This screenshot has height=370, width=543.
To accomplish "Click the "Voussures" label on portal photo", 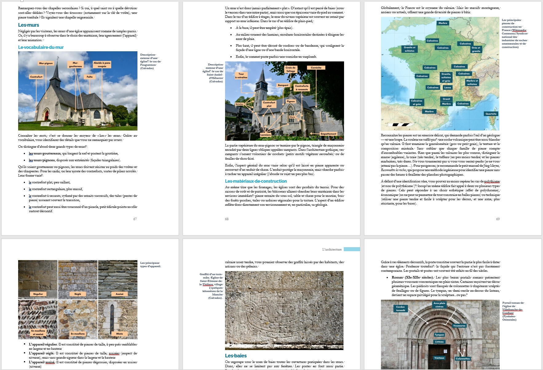I will tap(459, 325).
